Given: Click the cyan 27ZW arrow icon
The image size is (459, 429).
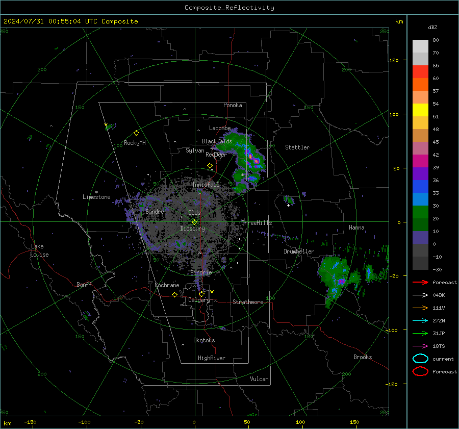Looking at the screenshot, I should [420, 321].
